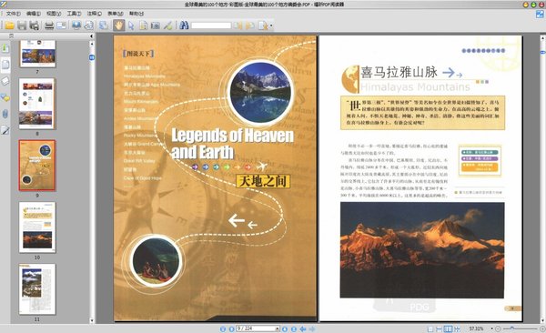Open the 文件 menu
Screen dimensions: 546x333
pyautogui.click(x=14, y=14)
